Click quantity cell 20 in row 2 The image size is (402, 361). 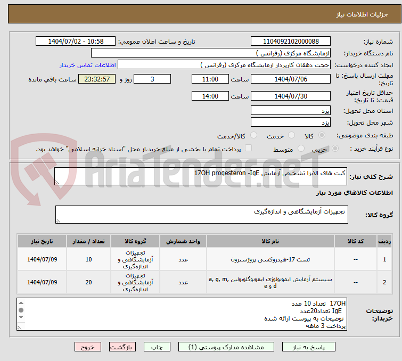[x=89, y=282]
